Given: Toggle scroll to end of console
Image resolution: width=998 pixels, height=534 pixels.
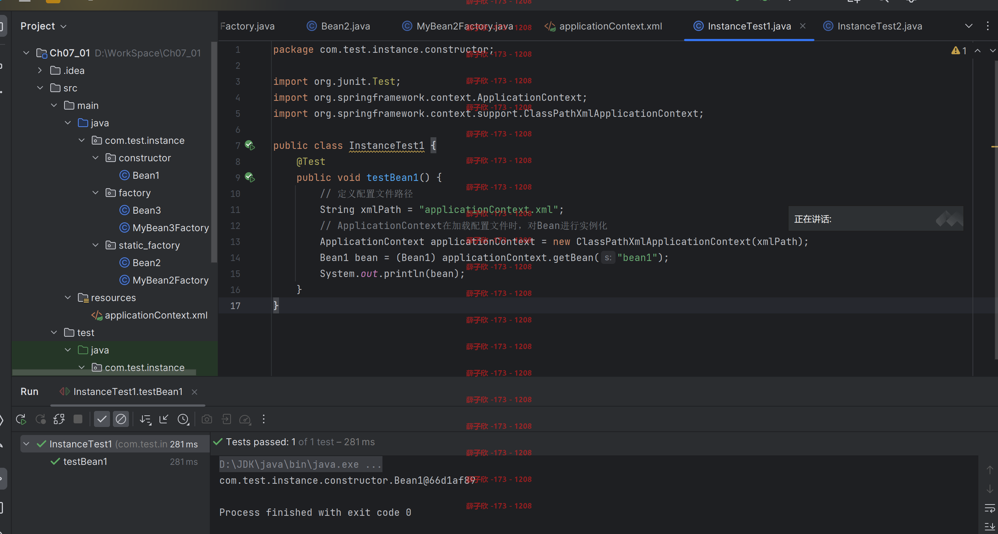Looking at the screenshot, I should 990,526.
